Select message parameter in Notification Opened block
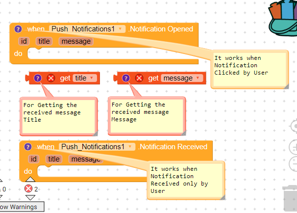The width and height of the screenshot is (297, 213). [x=76, y=41]
